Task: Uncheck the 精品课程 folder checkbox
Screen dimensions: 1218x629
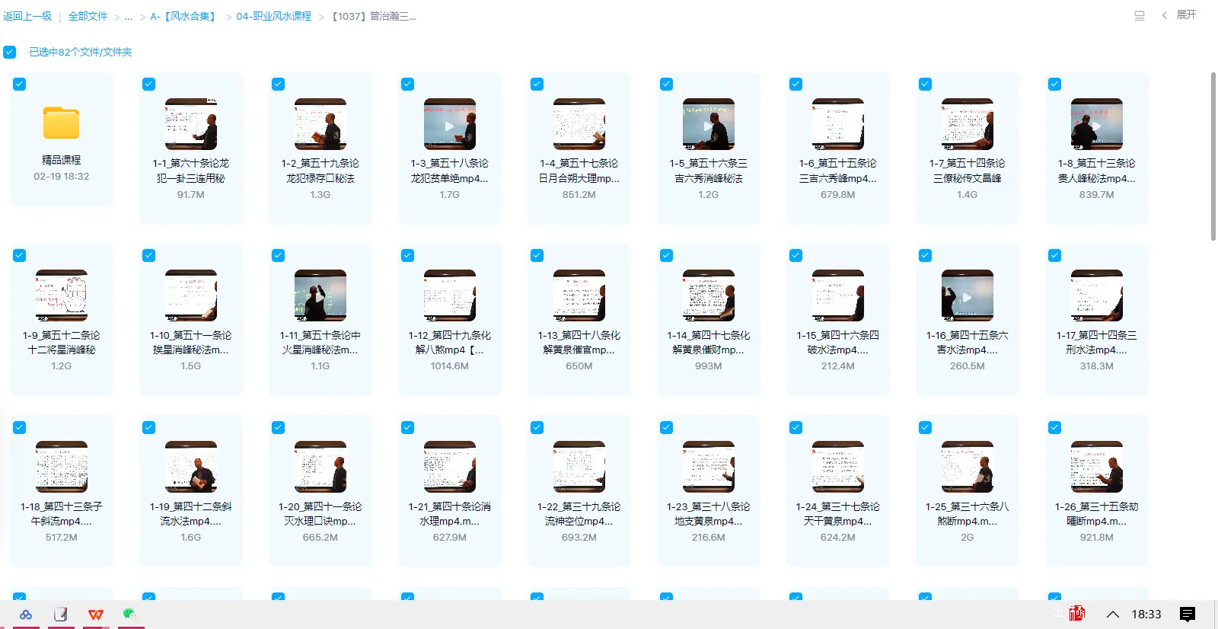Action: [x=20, y=85]
